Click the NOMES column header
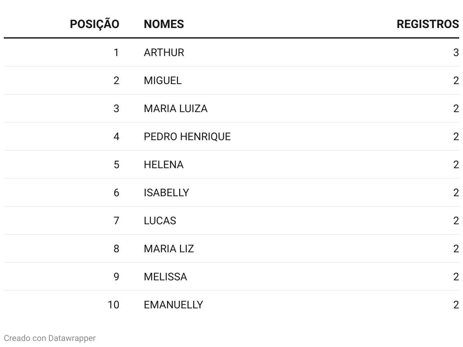The width and height of the screenshot is (463, 347). pyautogui.click(x=164, y=24)
